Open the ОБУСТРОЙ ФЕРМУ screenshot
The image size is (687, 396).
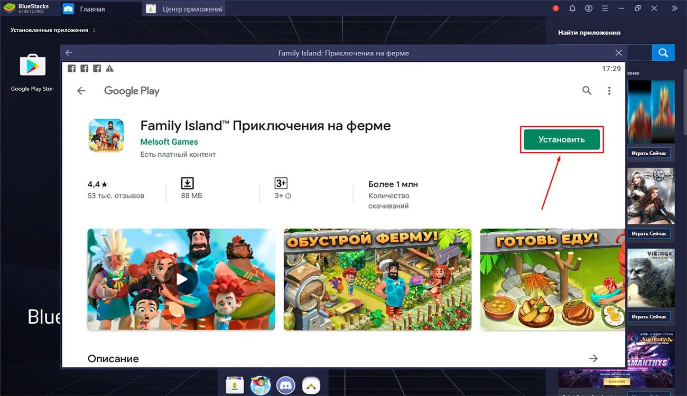pos(377,279)
